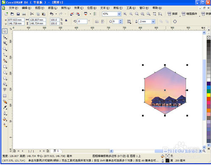Click the add page icon before navigator
The width and height of the screenshot is (211, 165).
(14, 151)
